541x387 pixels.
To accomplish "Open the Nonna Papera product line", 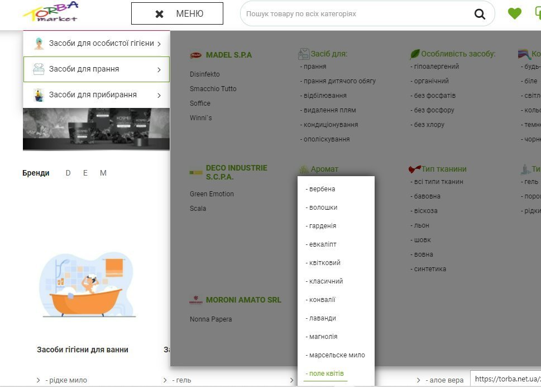I will point(210,319).
